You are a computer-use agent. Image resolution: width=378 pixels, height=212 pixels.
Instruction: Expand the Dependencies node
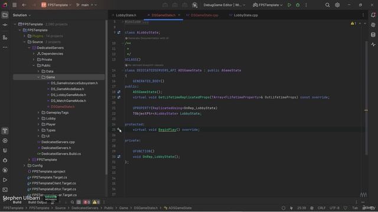34,54
